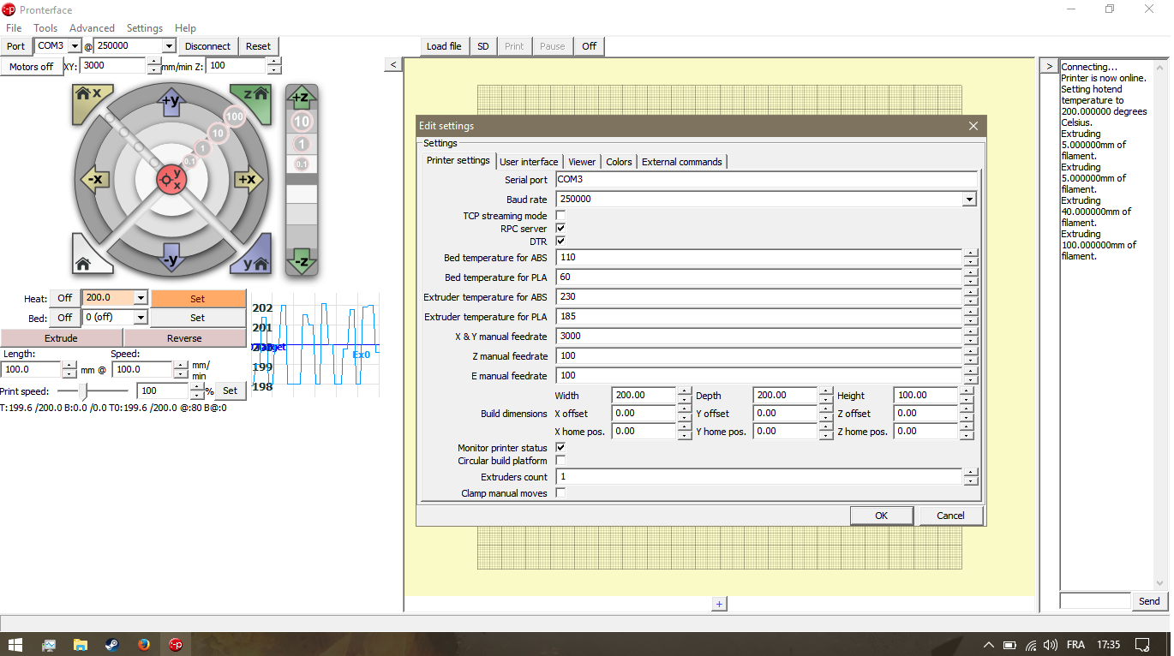The image size is (1174, 656).
Task: Switch to the User interface tab
Action: coord(529,162)
